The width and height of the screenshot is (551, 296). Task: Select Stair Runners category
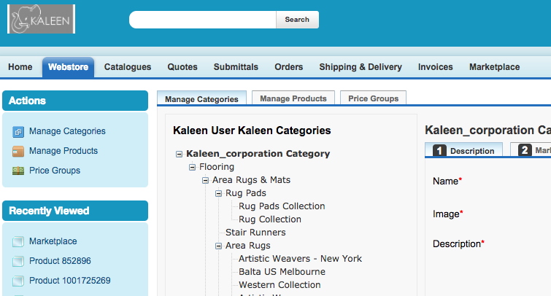coord(255,233)
